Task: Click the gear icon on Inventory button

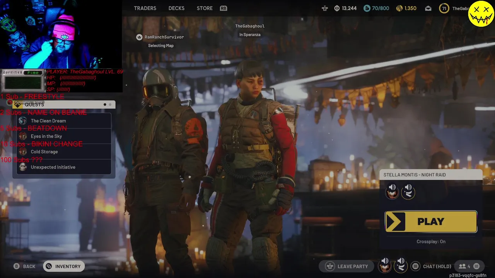Action: pos(49,266)
